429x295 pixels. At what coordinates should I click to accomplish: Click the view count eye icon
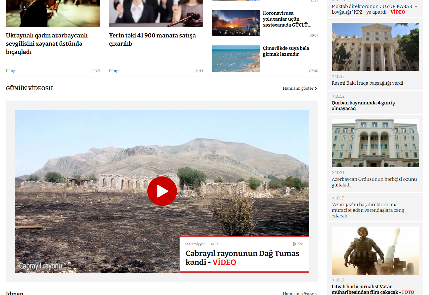293,244
